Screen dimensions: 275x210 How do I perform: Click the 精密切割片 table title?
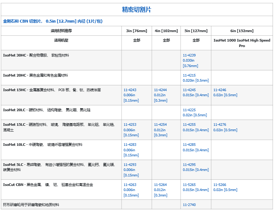137,9
